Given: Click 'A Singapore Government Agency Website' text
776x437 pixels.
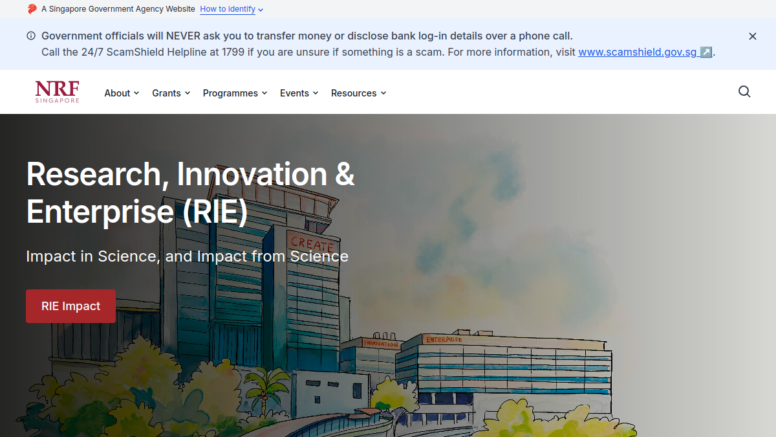Looking at the screenshot, I should point(118,9).
